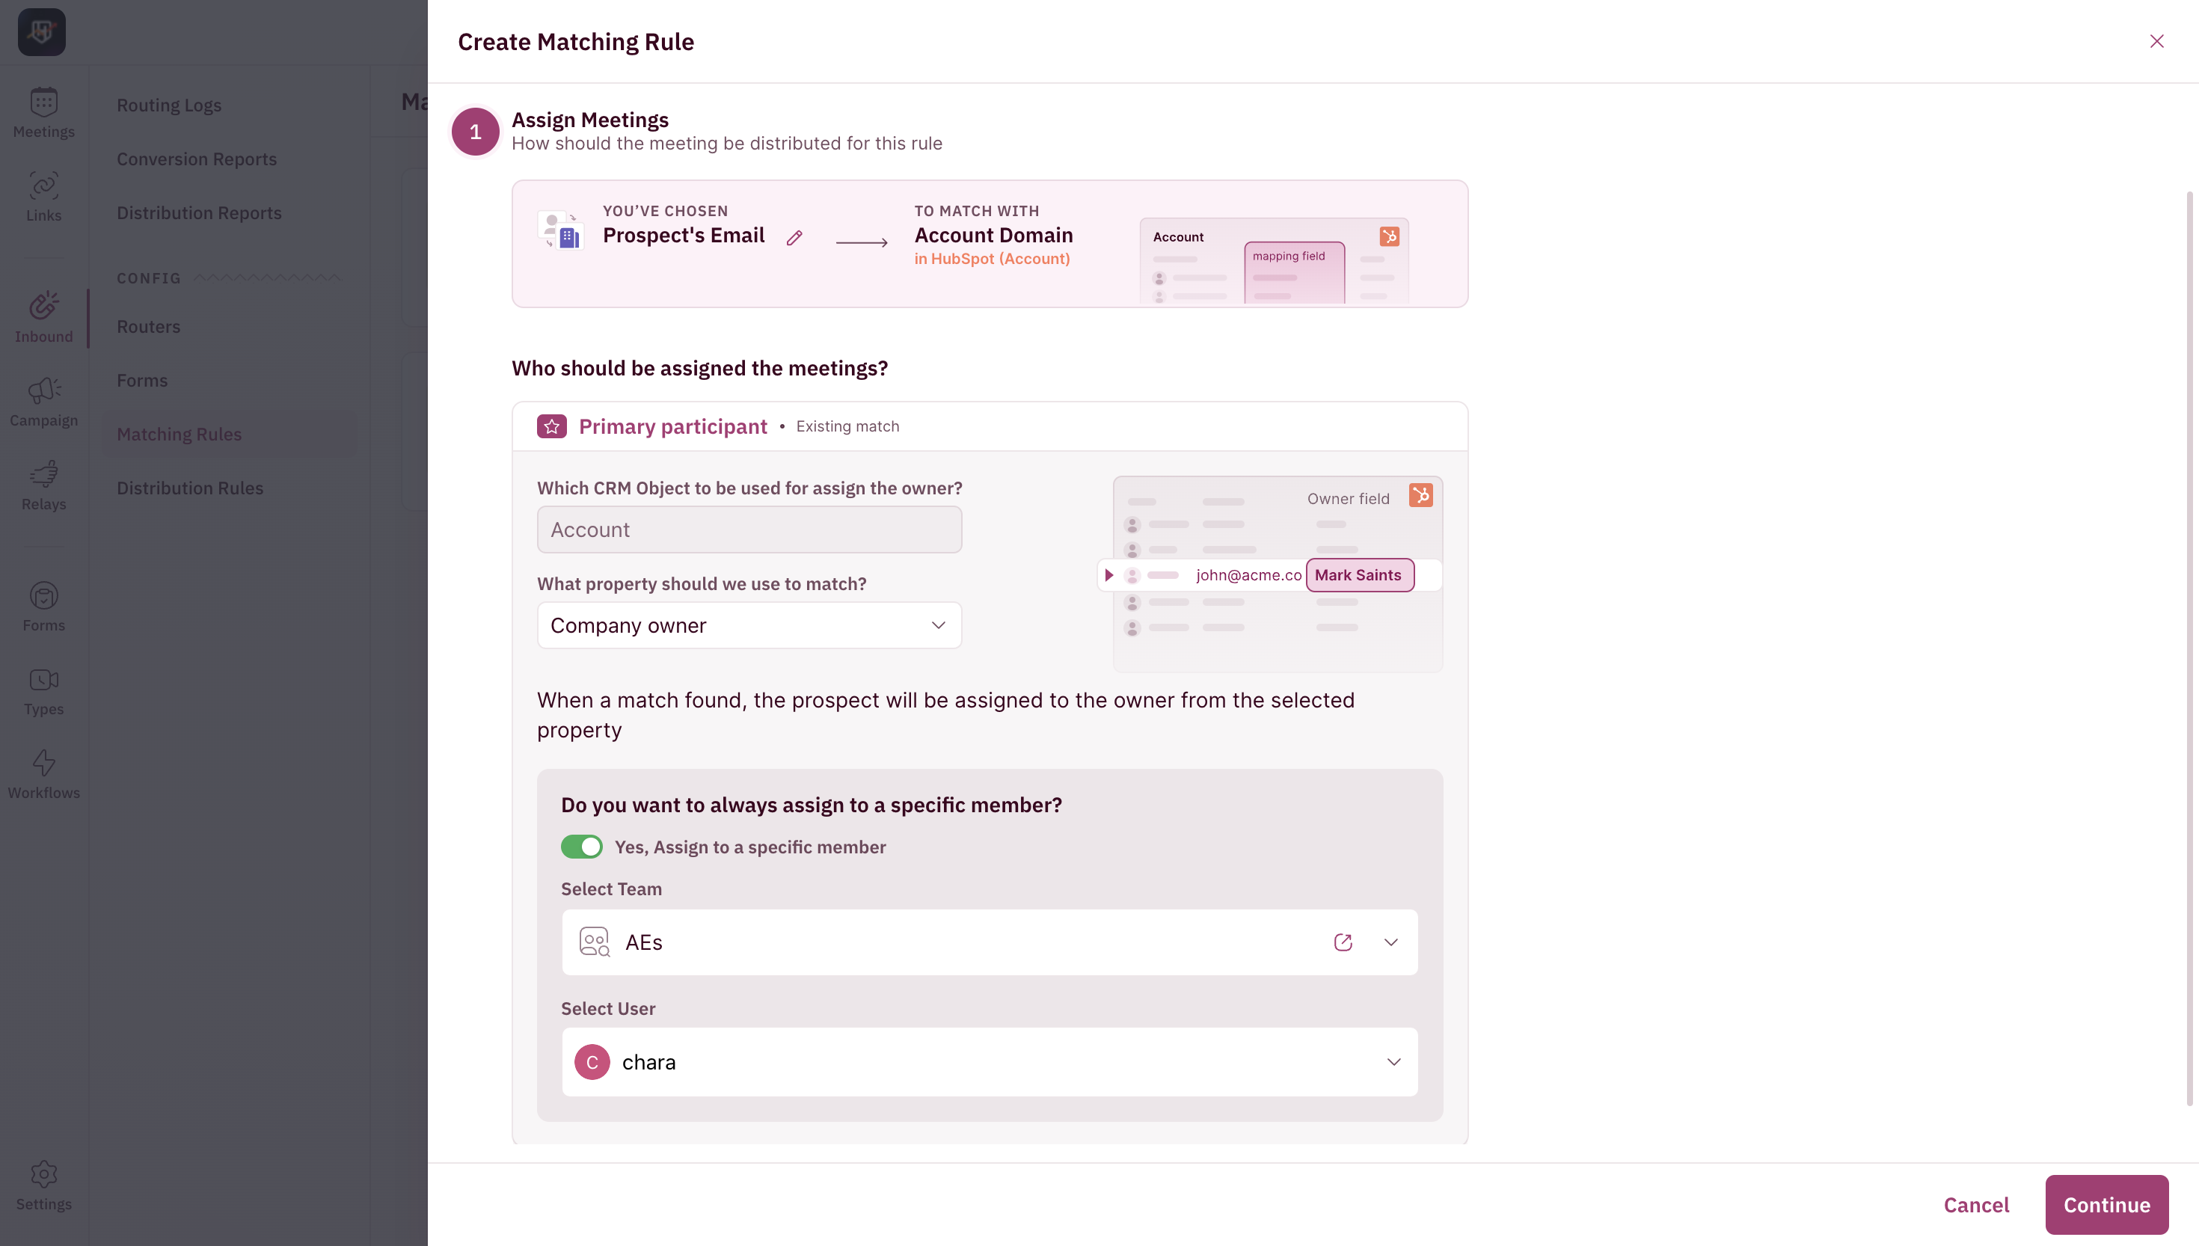Viewport: 2199px width, 1246px height.
Task: Open Workflows sidebar icon
Action: pyautogui.click(x=43, y=775)
